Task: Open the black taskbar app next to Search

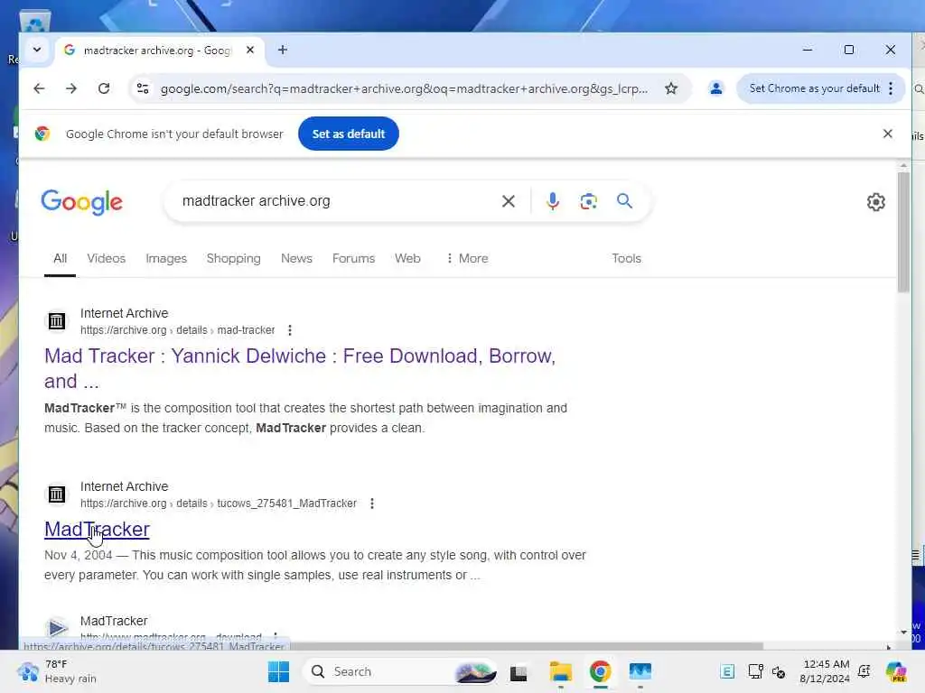Action: (518, 671)
